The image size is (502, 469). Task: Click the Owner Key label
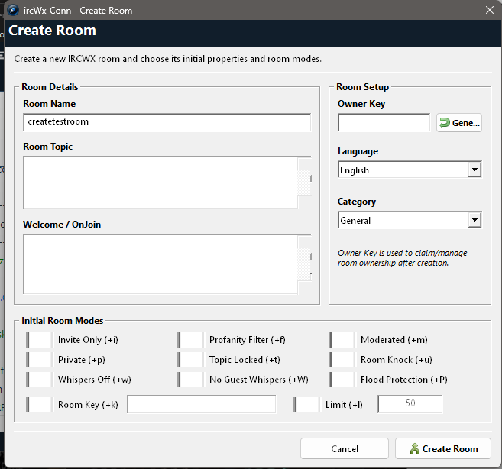pos(361,104)
